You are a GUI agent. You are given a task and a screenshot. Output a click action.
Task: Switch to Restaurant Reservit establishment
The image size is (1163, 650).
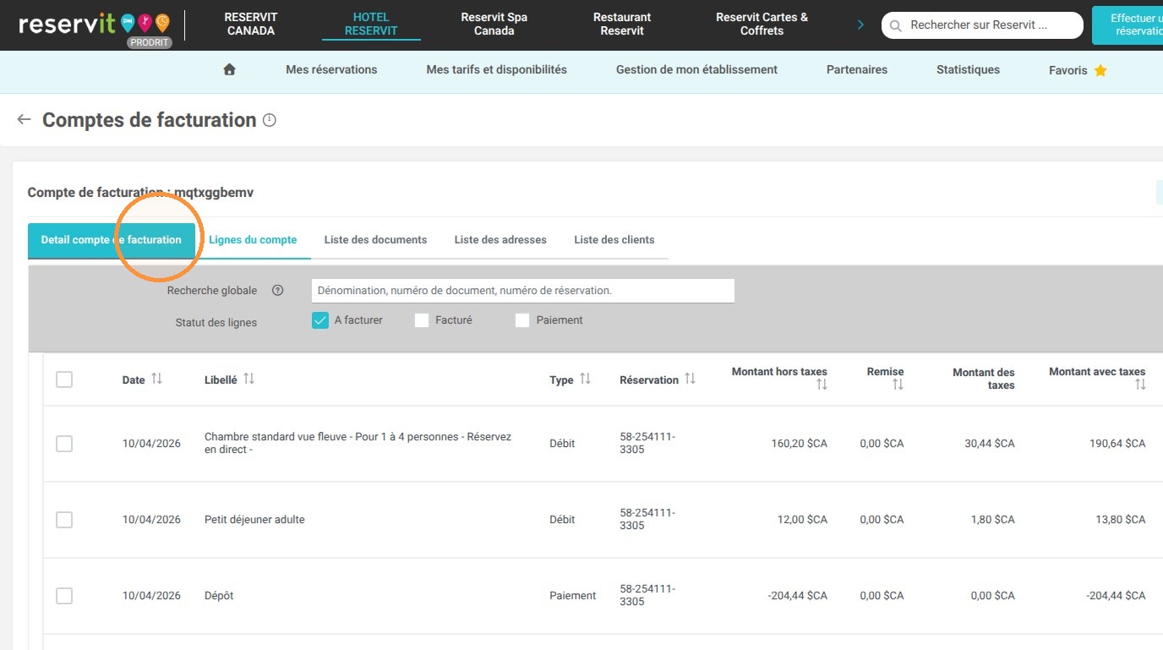(622, 24)
